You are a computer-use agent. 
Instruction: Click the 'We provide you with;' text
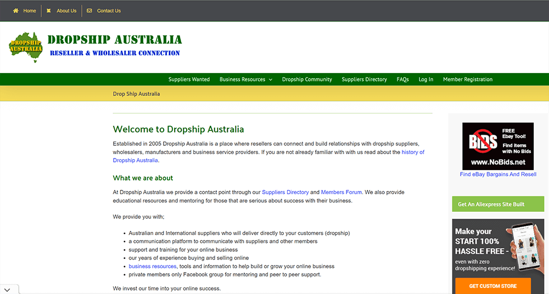tap(138, 217)
